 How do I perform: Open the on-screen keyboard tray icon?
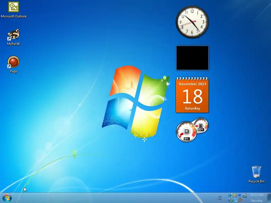point(220,198)
